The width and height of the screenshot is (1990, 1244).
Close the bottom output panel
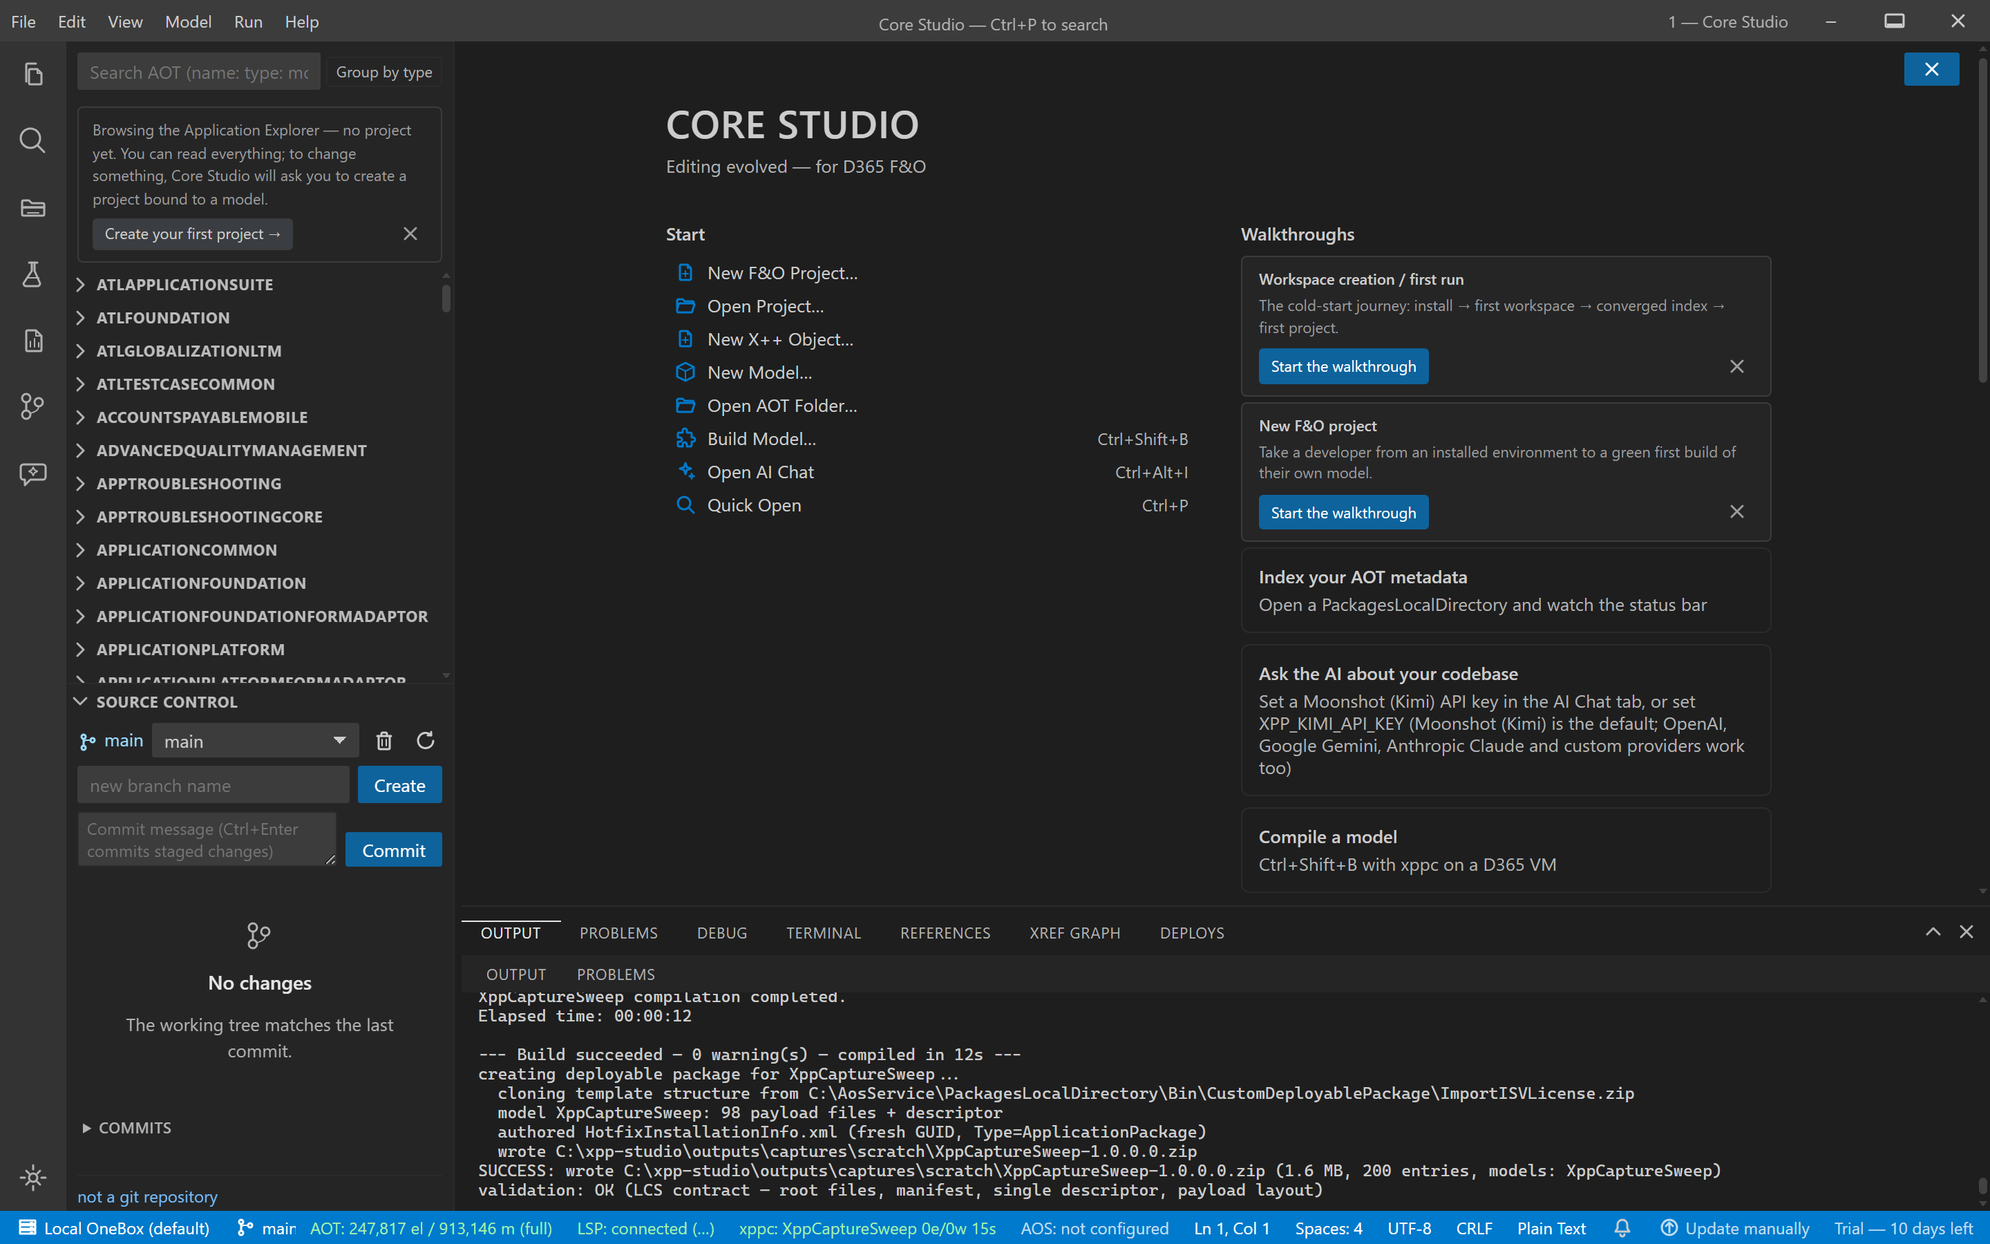click(x=1966, y=932)
